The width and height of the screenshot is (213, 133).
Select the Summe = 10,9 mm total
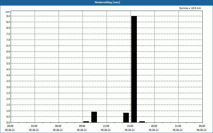190,8
